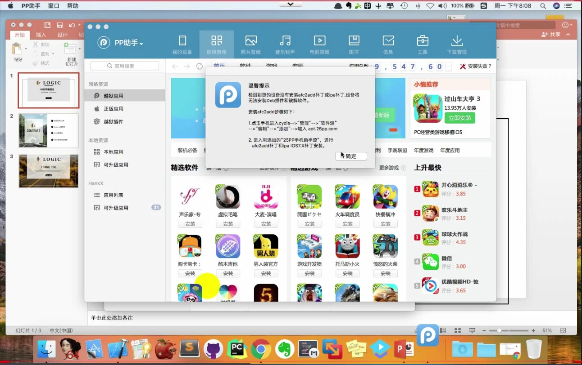Open 信息 envelope icon
Screen dimensions: 582x365
(x=388, y=41)
